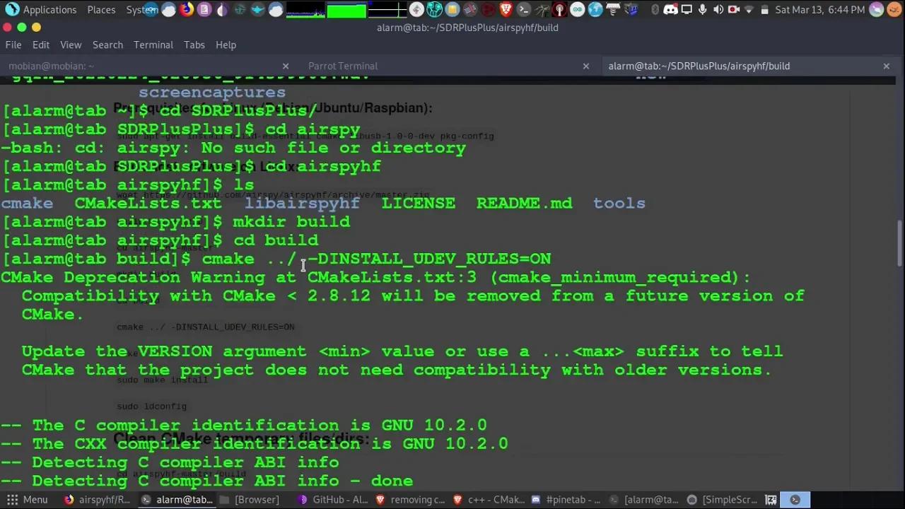Open the Terminal menu in the menu bar
This screenshot has width=905, height=509.
[153, 45]
